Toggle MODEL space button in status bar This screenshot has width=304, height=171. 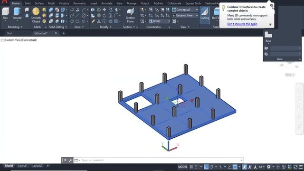(182, 167)
